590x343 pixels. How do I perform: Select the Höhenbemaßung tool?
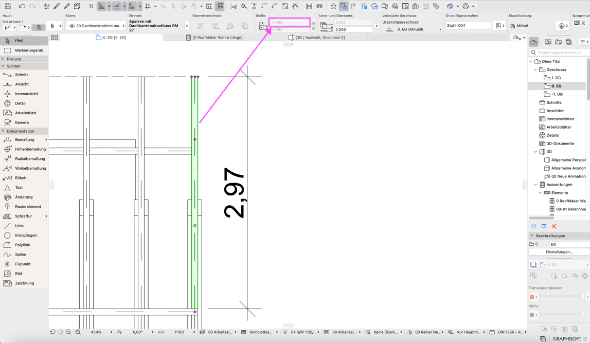[x=24, y=149]
